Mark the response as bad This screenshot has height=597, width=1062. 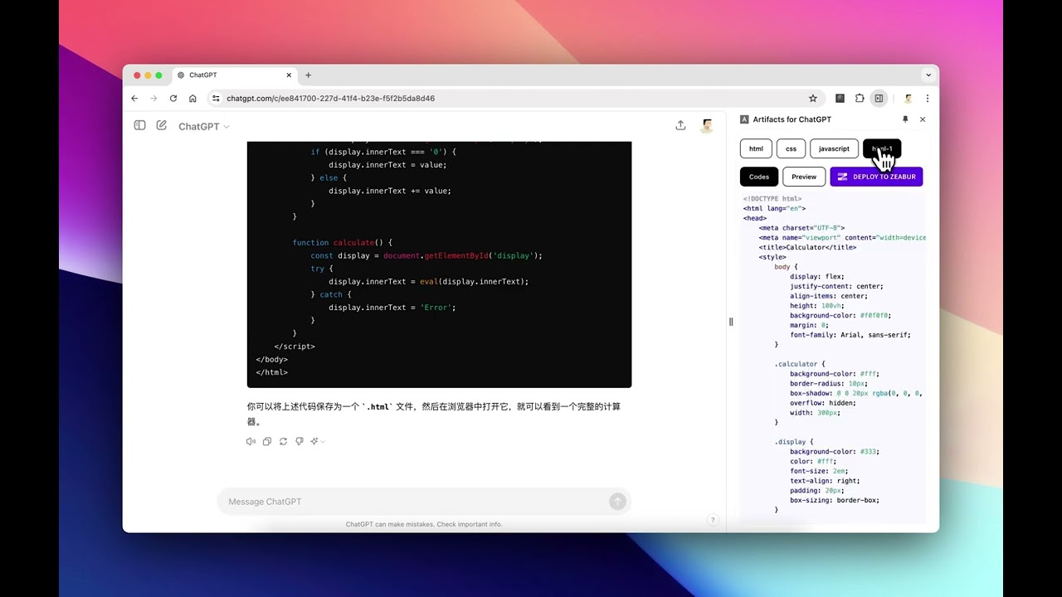[x=299, y=441]
